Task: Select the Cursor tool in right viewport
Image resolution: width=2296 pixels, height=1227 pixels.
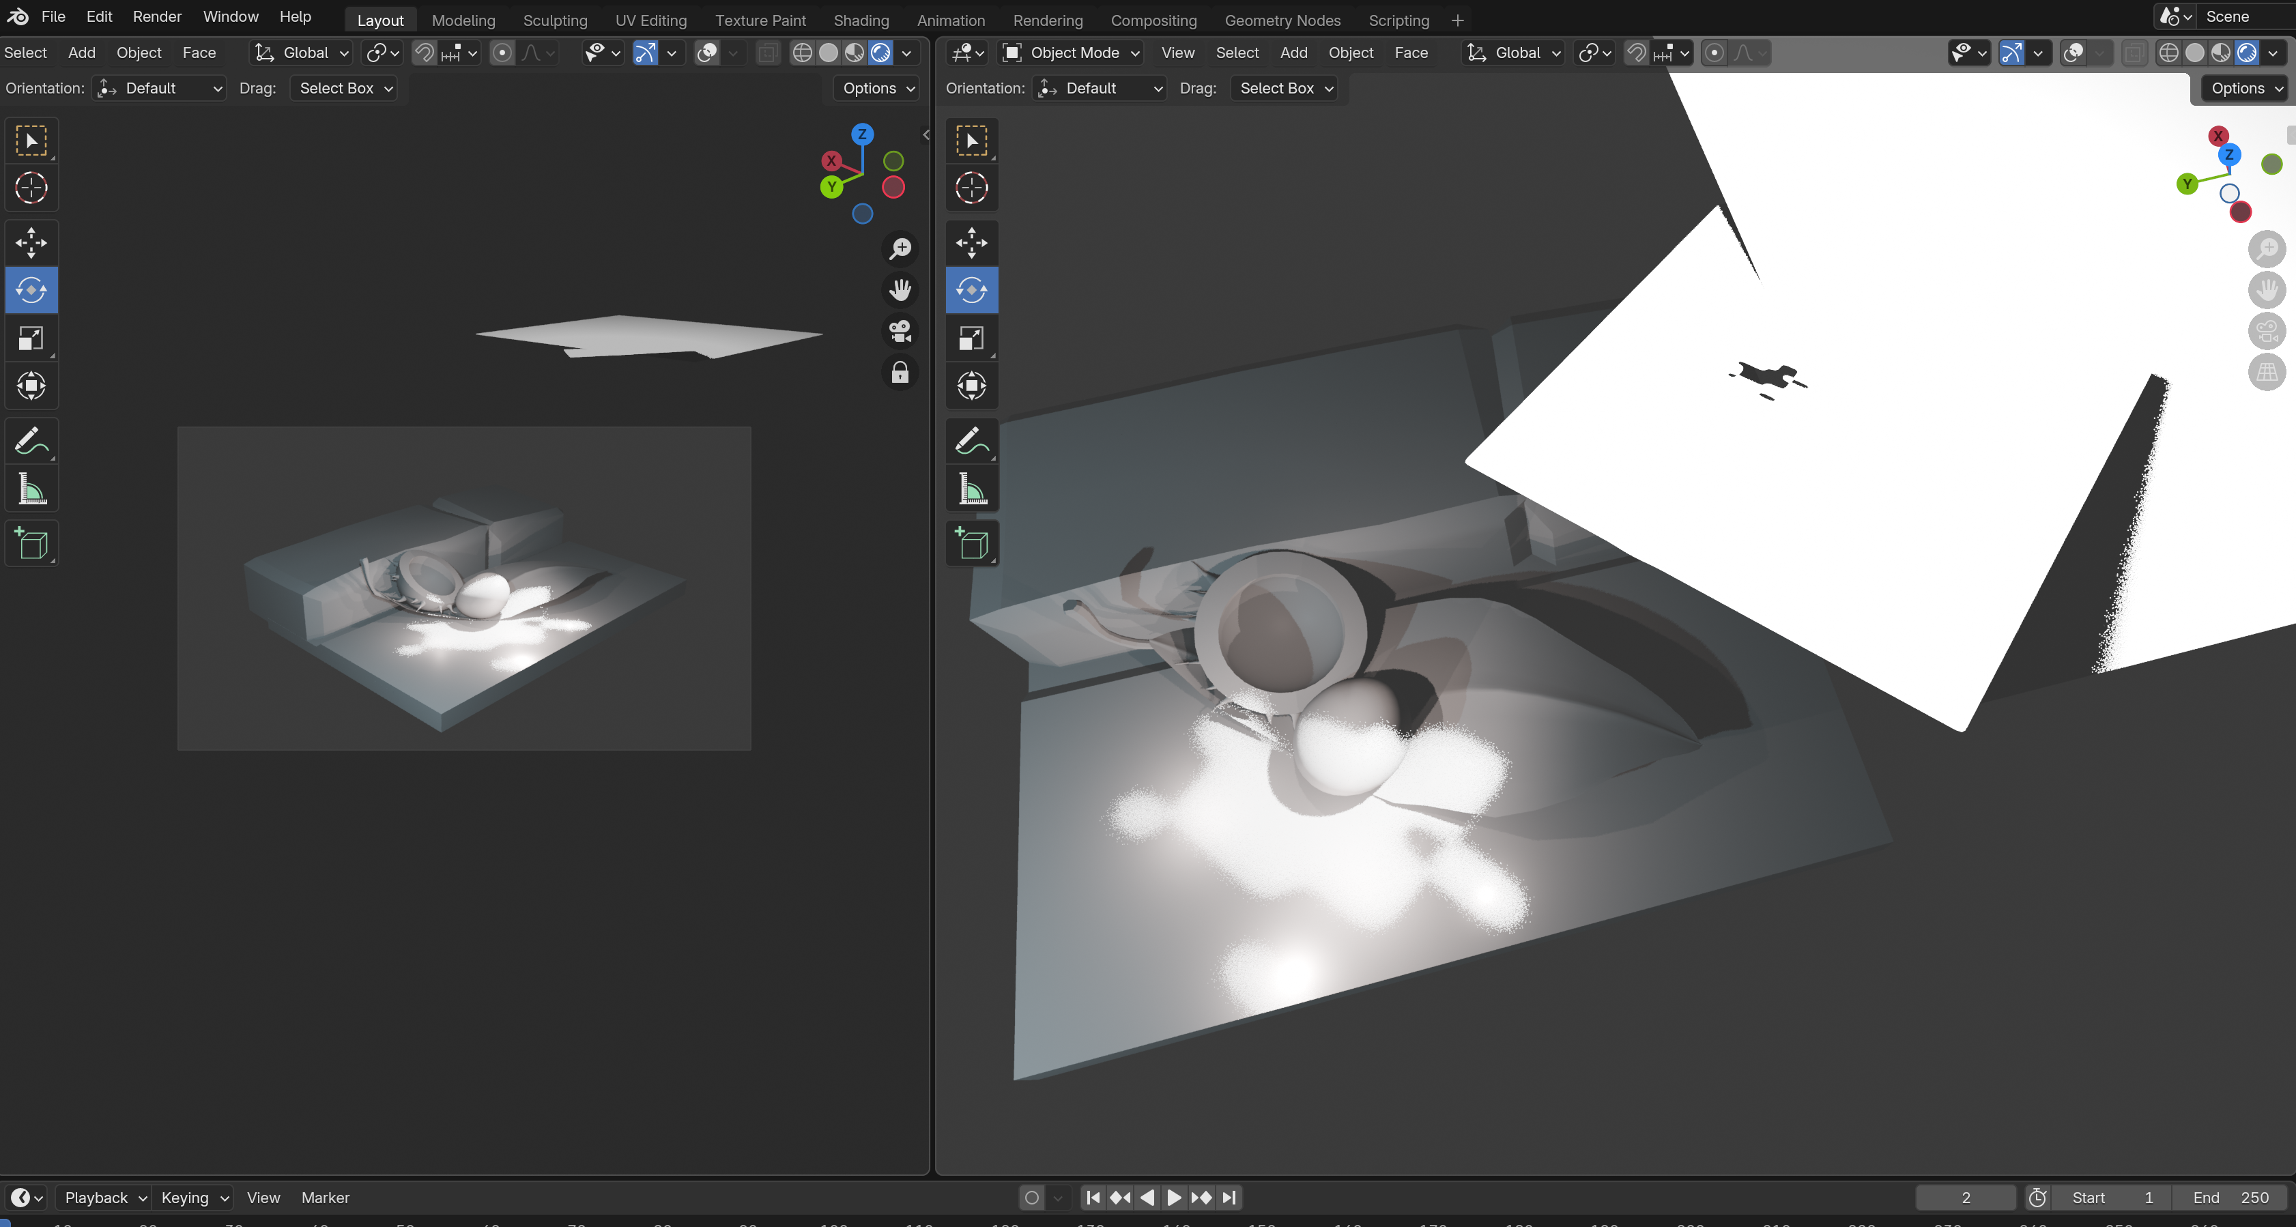Action: [971, 188]
